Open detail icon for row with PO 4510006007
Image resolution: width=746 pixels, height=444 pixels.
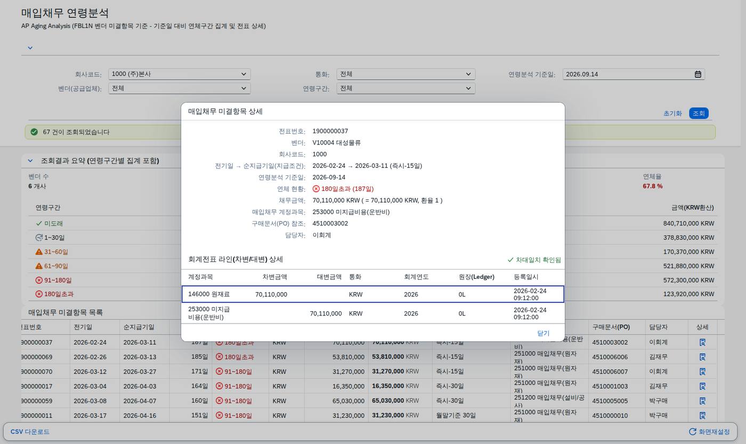pos(702,372)
